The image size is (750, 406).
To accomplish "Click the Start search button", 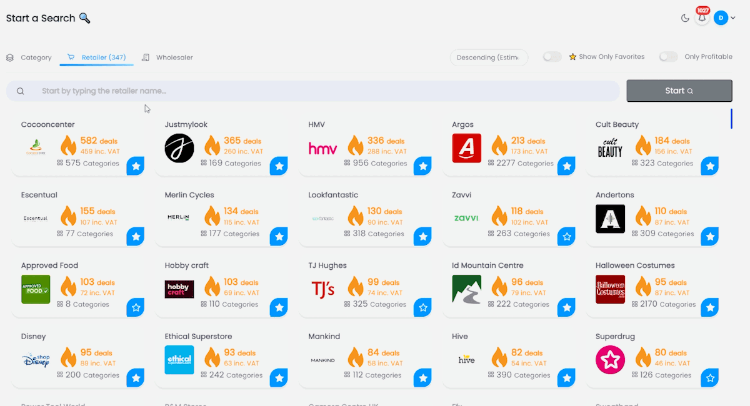I will [679, 91].
